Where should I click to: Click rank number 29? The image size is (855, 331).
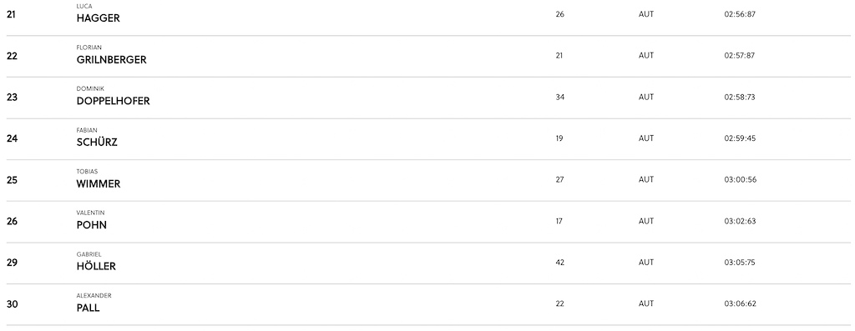(x=12, y=263)
